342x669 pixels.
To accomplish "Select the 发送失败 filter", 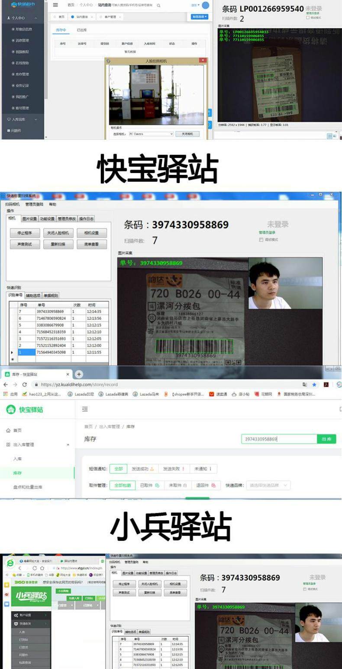I will (x=174, y=469).
